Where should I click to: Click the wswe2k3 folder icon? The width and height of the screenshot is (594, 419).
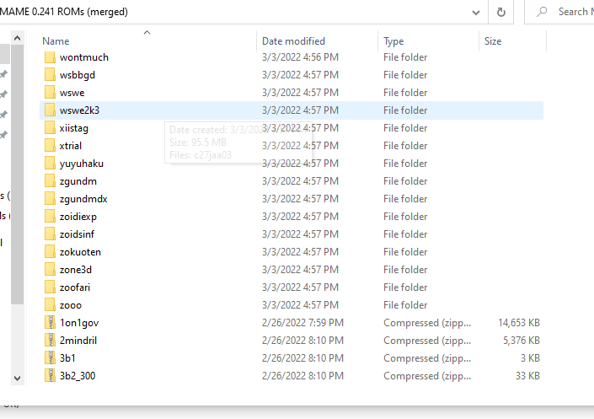click(50, 110)
